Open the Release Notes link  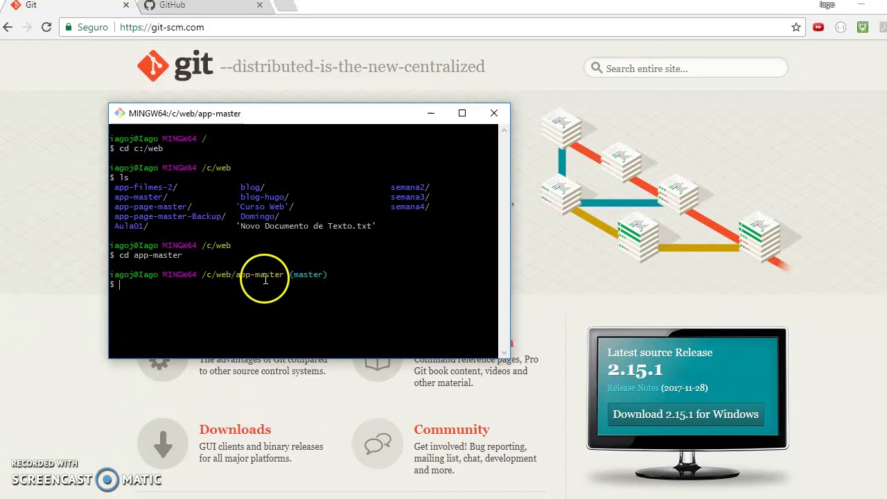633,388
